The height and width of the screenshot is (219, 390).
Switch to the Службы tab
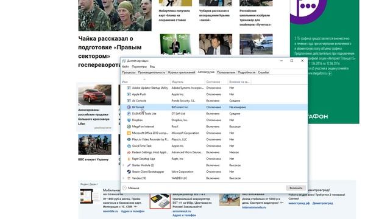[x=263, y=72]
